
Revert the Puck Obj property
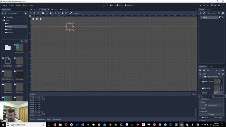[x=221, y=88]
